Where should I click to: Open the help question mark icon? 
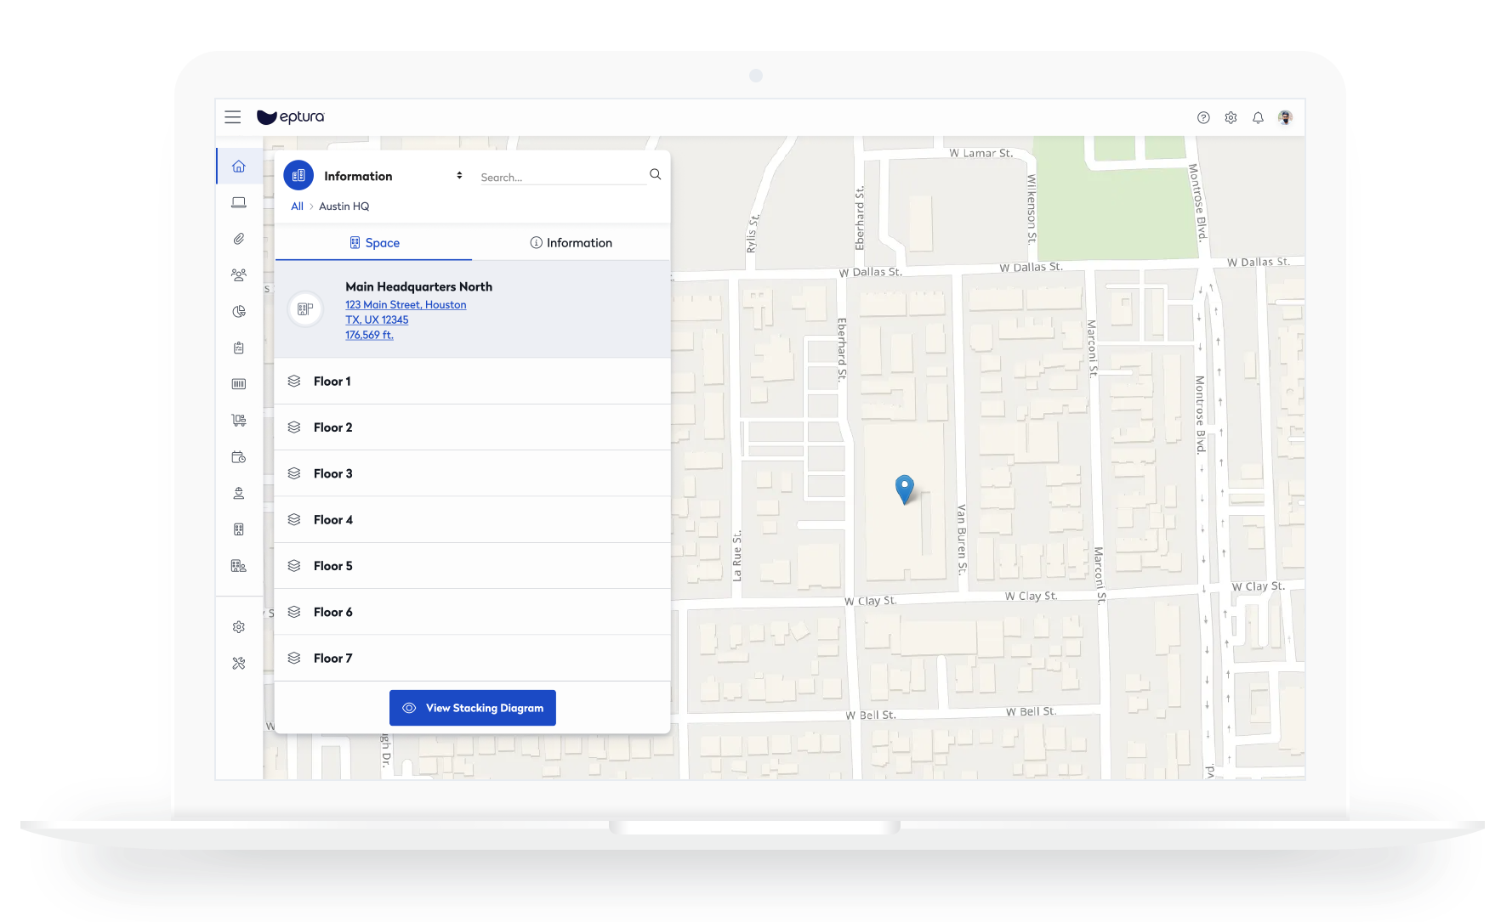pos(1203,118)
